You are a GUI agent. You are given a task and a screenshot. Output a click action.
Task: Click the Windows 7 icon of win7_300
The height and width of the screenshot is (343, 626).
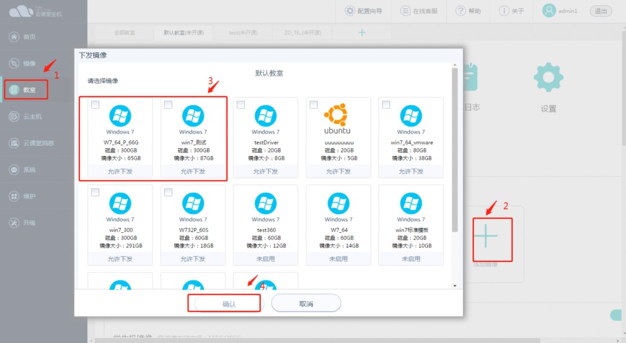point(120,203)
